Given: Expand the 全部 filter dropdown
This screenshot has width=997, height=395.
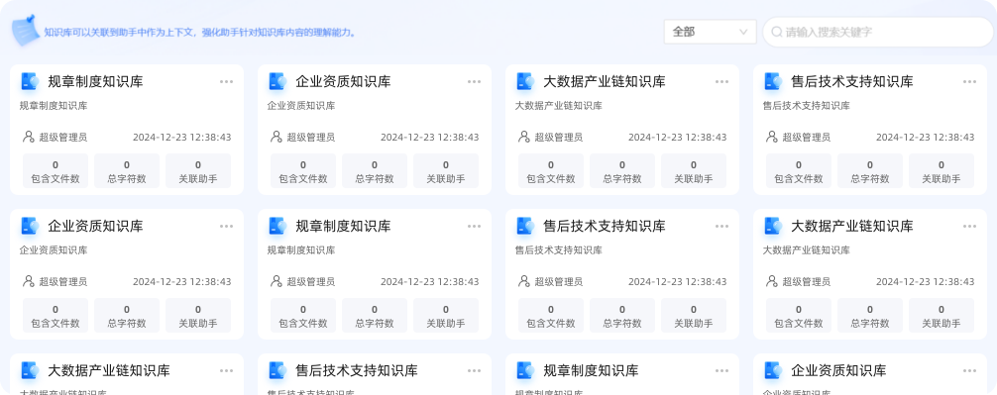Looking at the screenshot, I should 710,32.
